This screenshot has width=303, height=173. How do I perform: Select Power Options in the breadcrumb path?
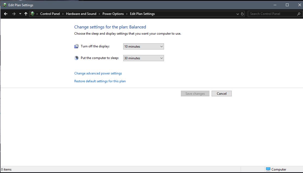(113, 14)
